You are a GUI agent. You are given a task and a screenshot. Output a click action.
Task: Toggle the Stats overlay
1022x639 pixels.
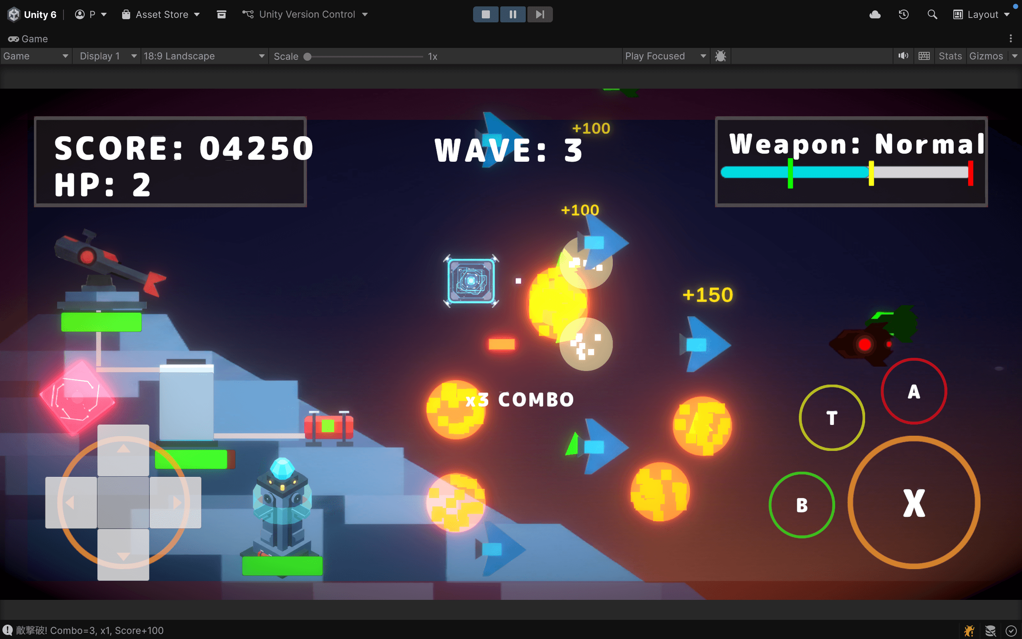[x=950, y=56]
